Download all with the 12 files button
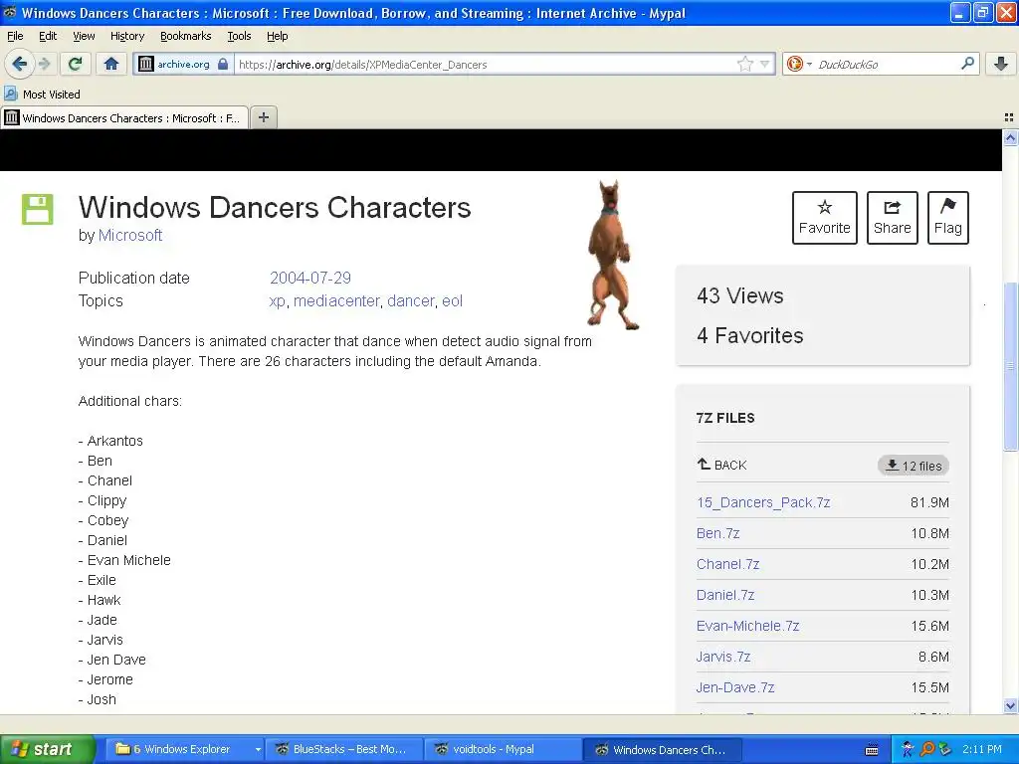The image size is (1019, 764). tap(914, 466)
